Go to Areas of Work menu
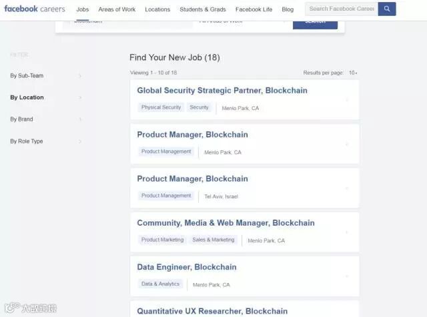This screenshot has height=317, width=427. (117, 9)
